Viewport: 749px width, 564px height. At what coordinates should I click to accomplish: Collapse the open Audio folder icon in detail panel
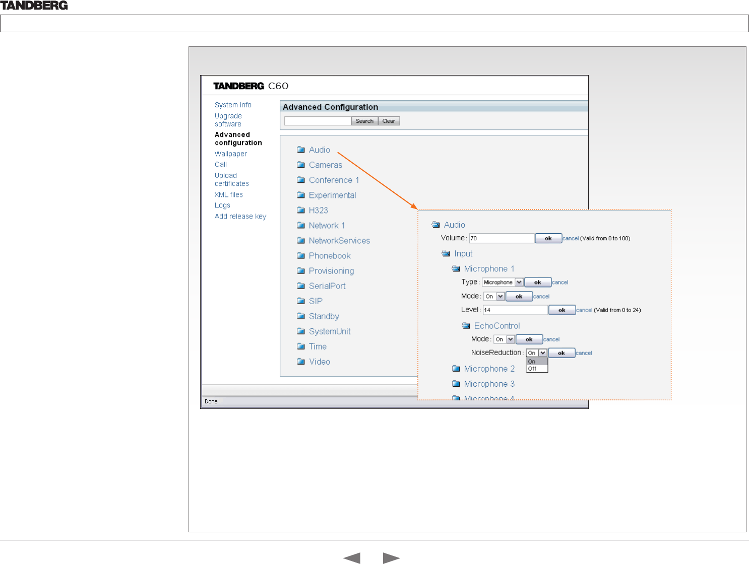[436, 225]
